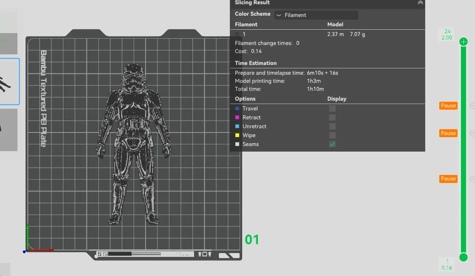Click the Travel option label
This screenshot has width=475, height=276.
pos(250,109)
